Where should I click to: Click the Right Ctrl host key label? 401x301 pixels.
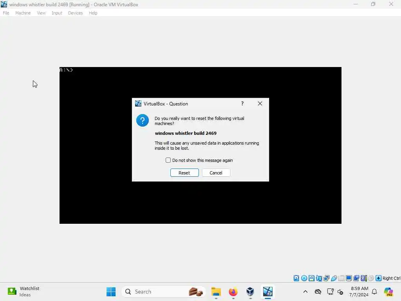tap(391, 278)
